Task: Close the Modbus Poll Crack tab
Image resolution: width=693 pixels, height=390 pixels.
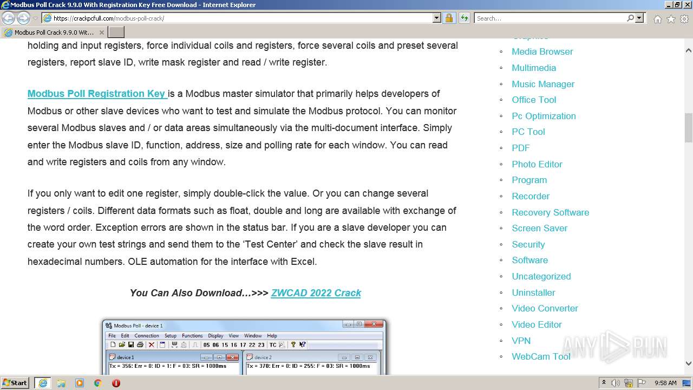Action: tap(101, 32)
